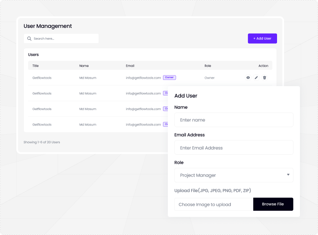Click the Users section heading
The height and width of the screenshot is (235, 318).
click(33, 54)
